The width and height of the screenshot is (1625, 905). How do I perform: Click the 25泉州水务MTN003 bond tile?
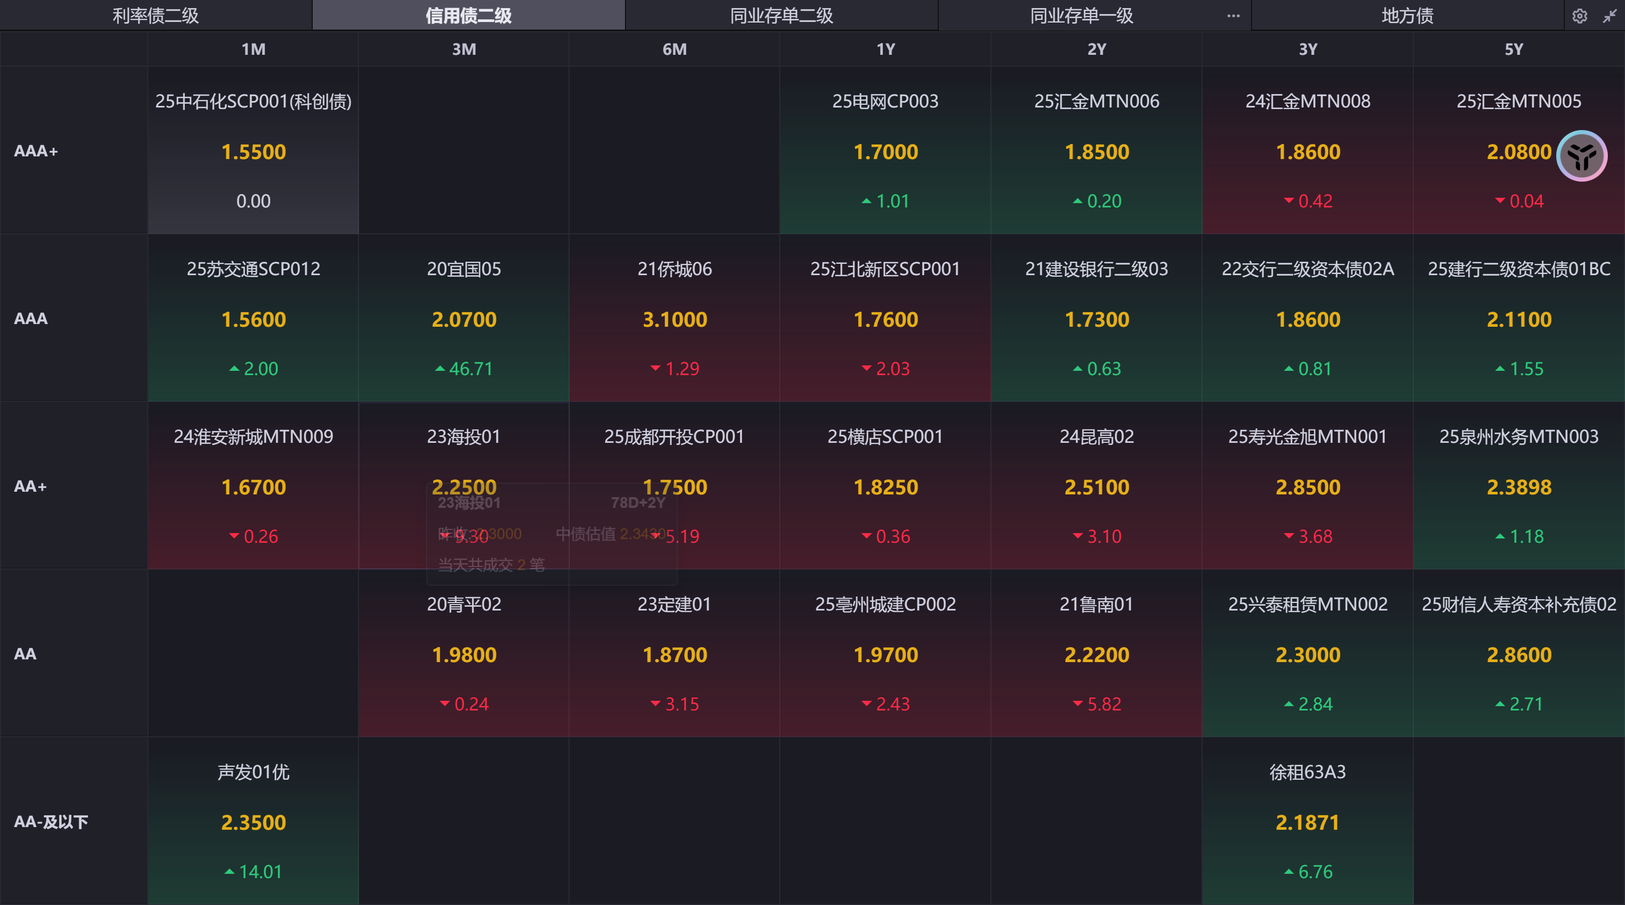click(x=1519, y=486)
